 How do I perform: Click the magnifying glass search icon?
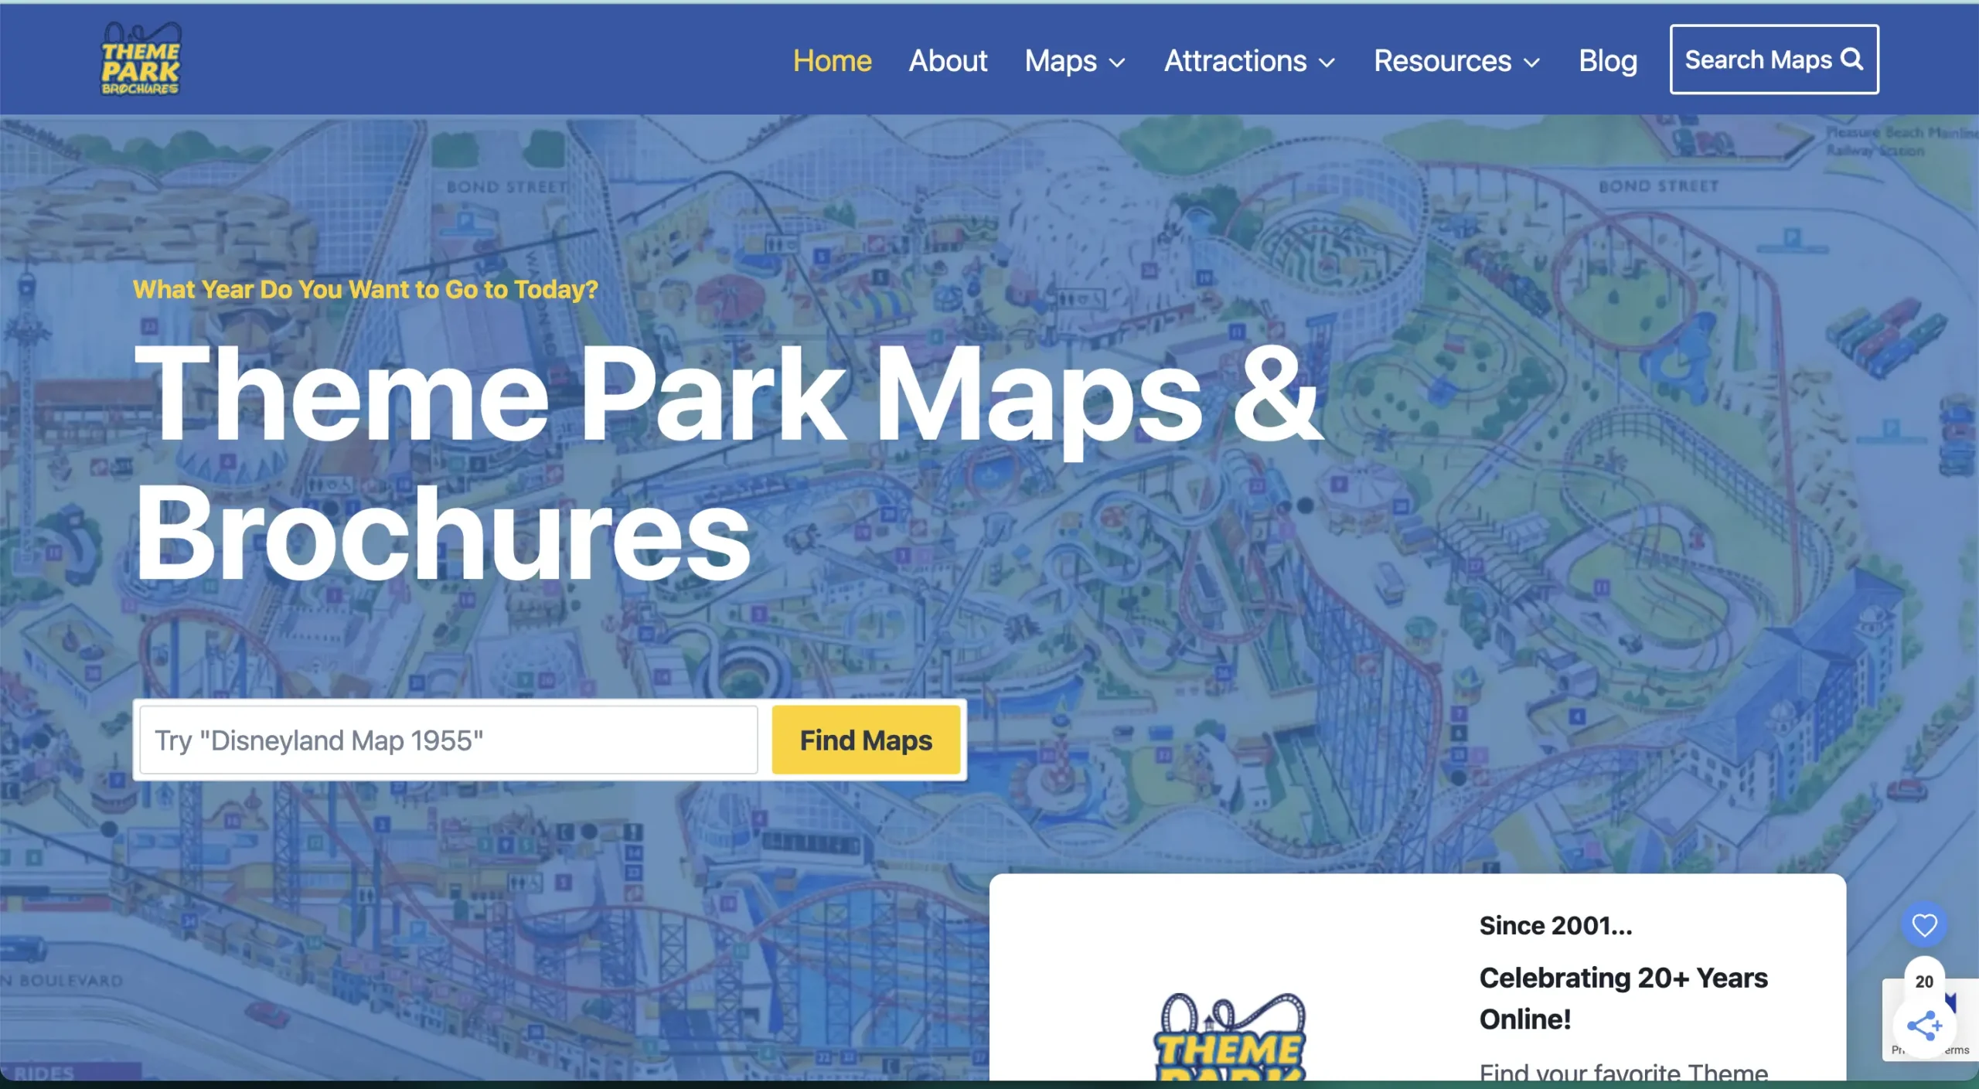pos(1852,59)
